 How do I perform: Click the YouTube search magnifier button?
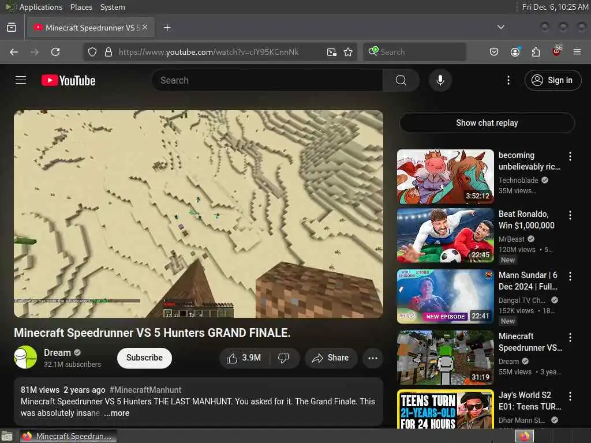(401, 80)
